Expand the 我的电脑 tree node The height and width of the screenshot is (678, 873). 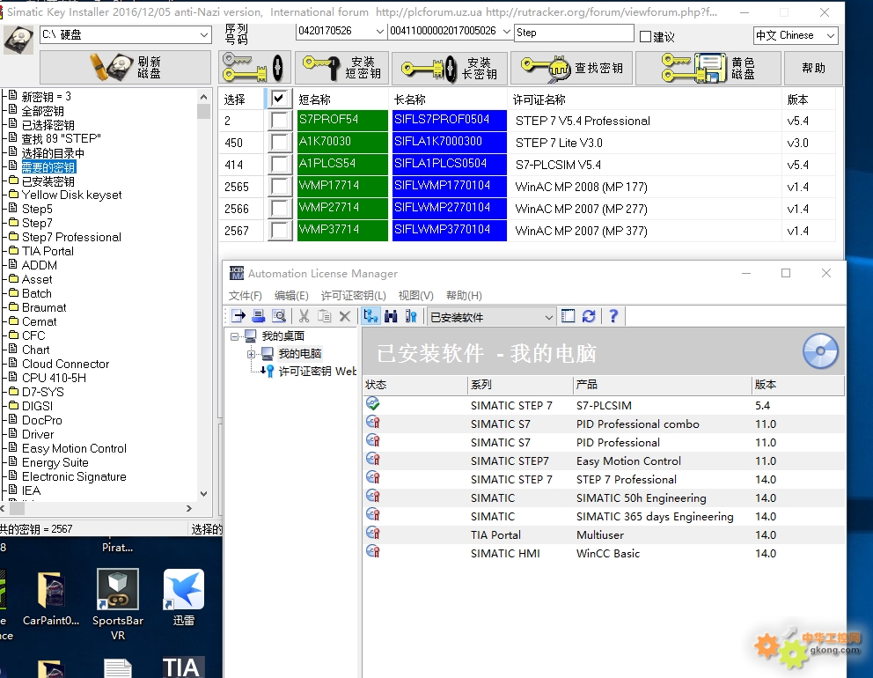tap(251, 354)
